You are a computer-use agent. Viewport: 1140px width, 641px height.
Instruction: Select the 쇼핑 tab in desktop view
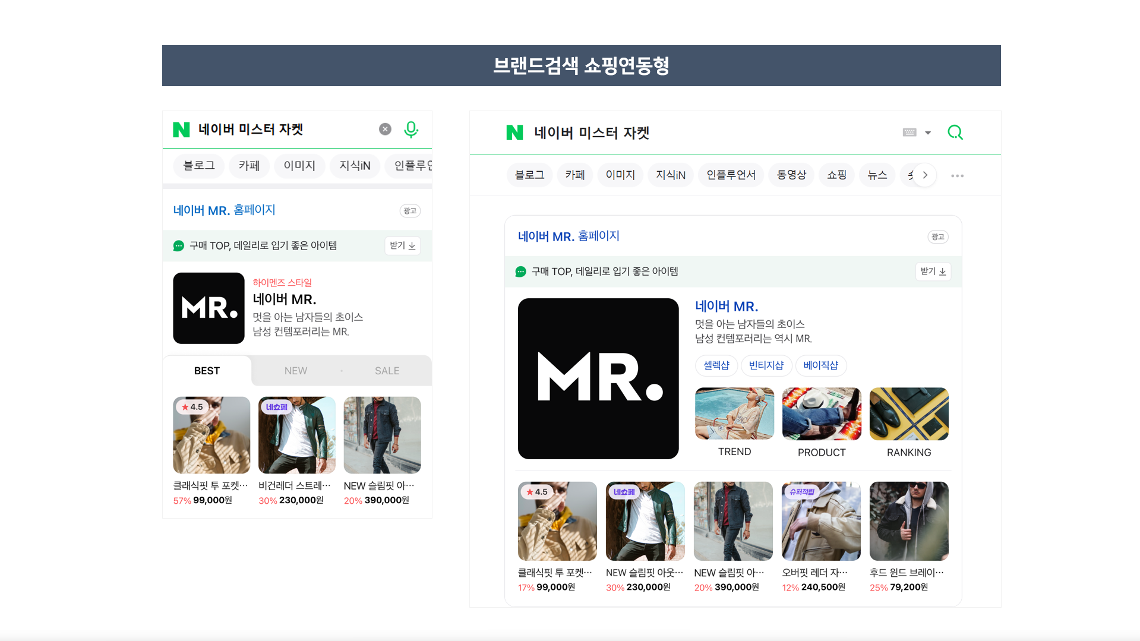pos(836,175)
